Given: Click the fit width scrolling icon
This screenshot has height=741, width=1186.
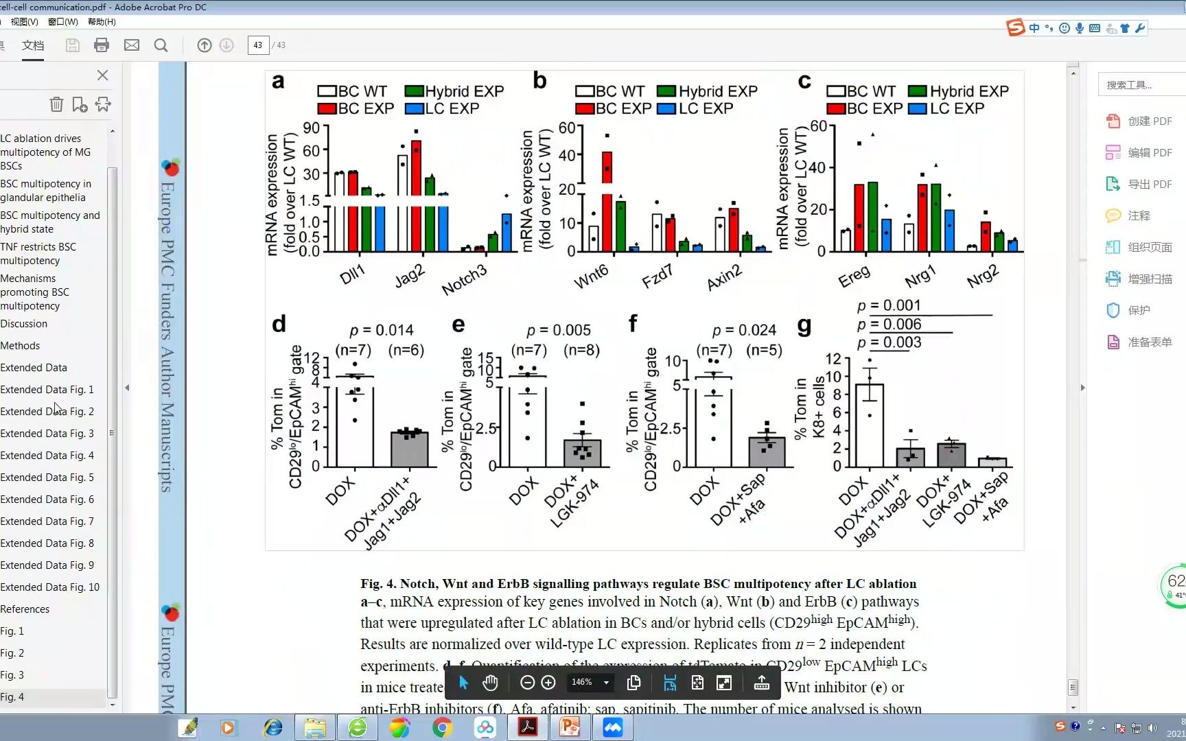Looking at the screenshot, I should [670, 683].
